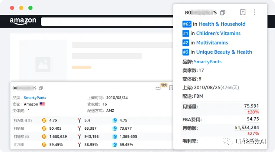This screenshot has height=153, width=275.
Task: Click the 1,680,629 monthly revenue value
Action: (x=58, y=136)
